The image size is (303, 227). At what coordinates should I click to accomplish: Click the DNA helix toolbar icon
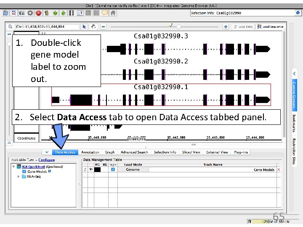14,13
